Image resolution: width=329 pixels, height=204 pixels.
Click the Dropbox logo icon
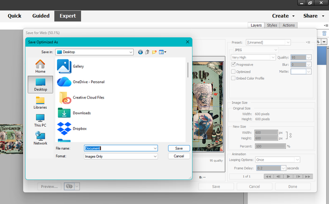click(x=64, y=129)
